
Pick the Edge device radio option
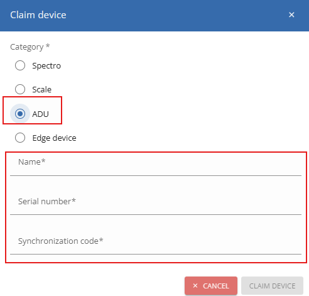[20, 138]
